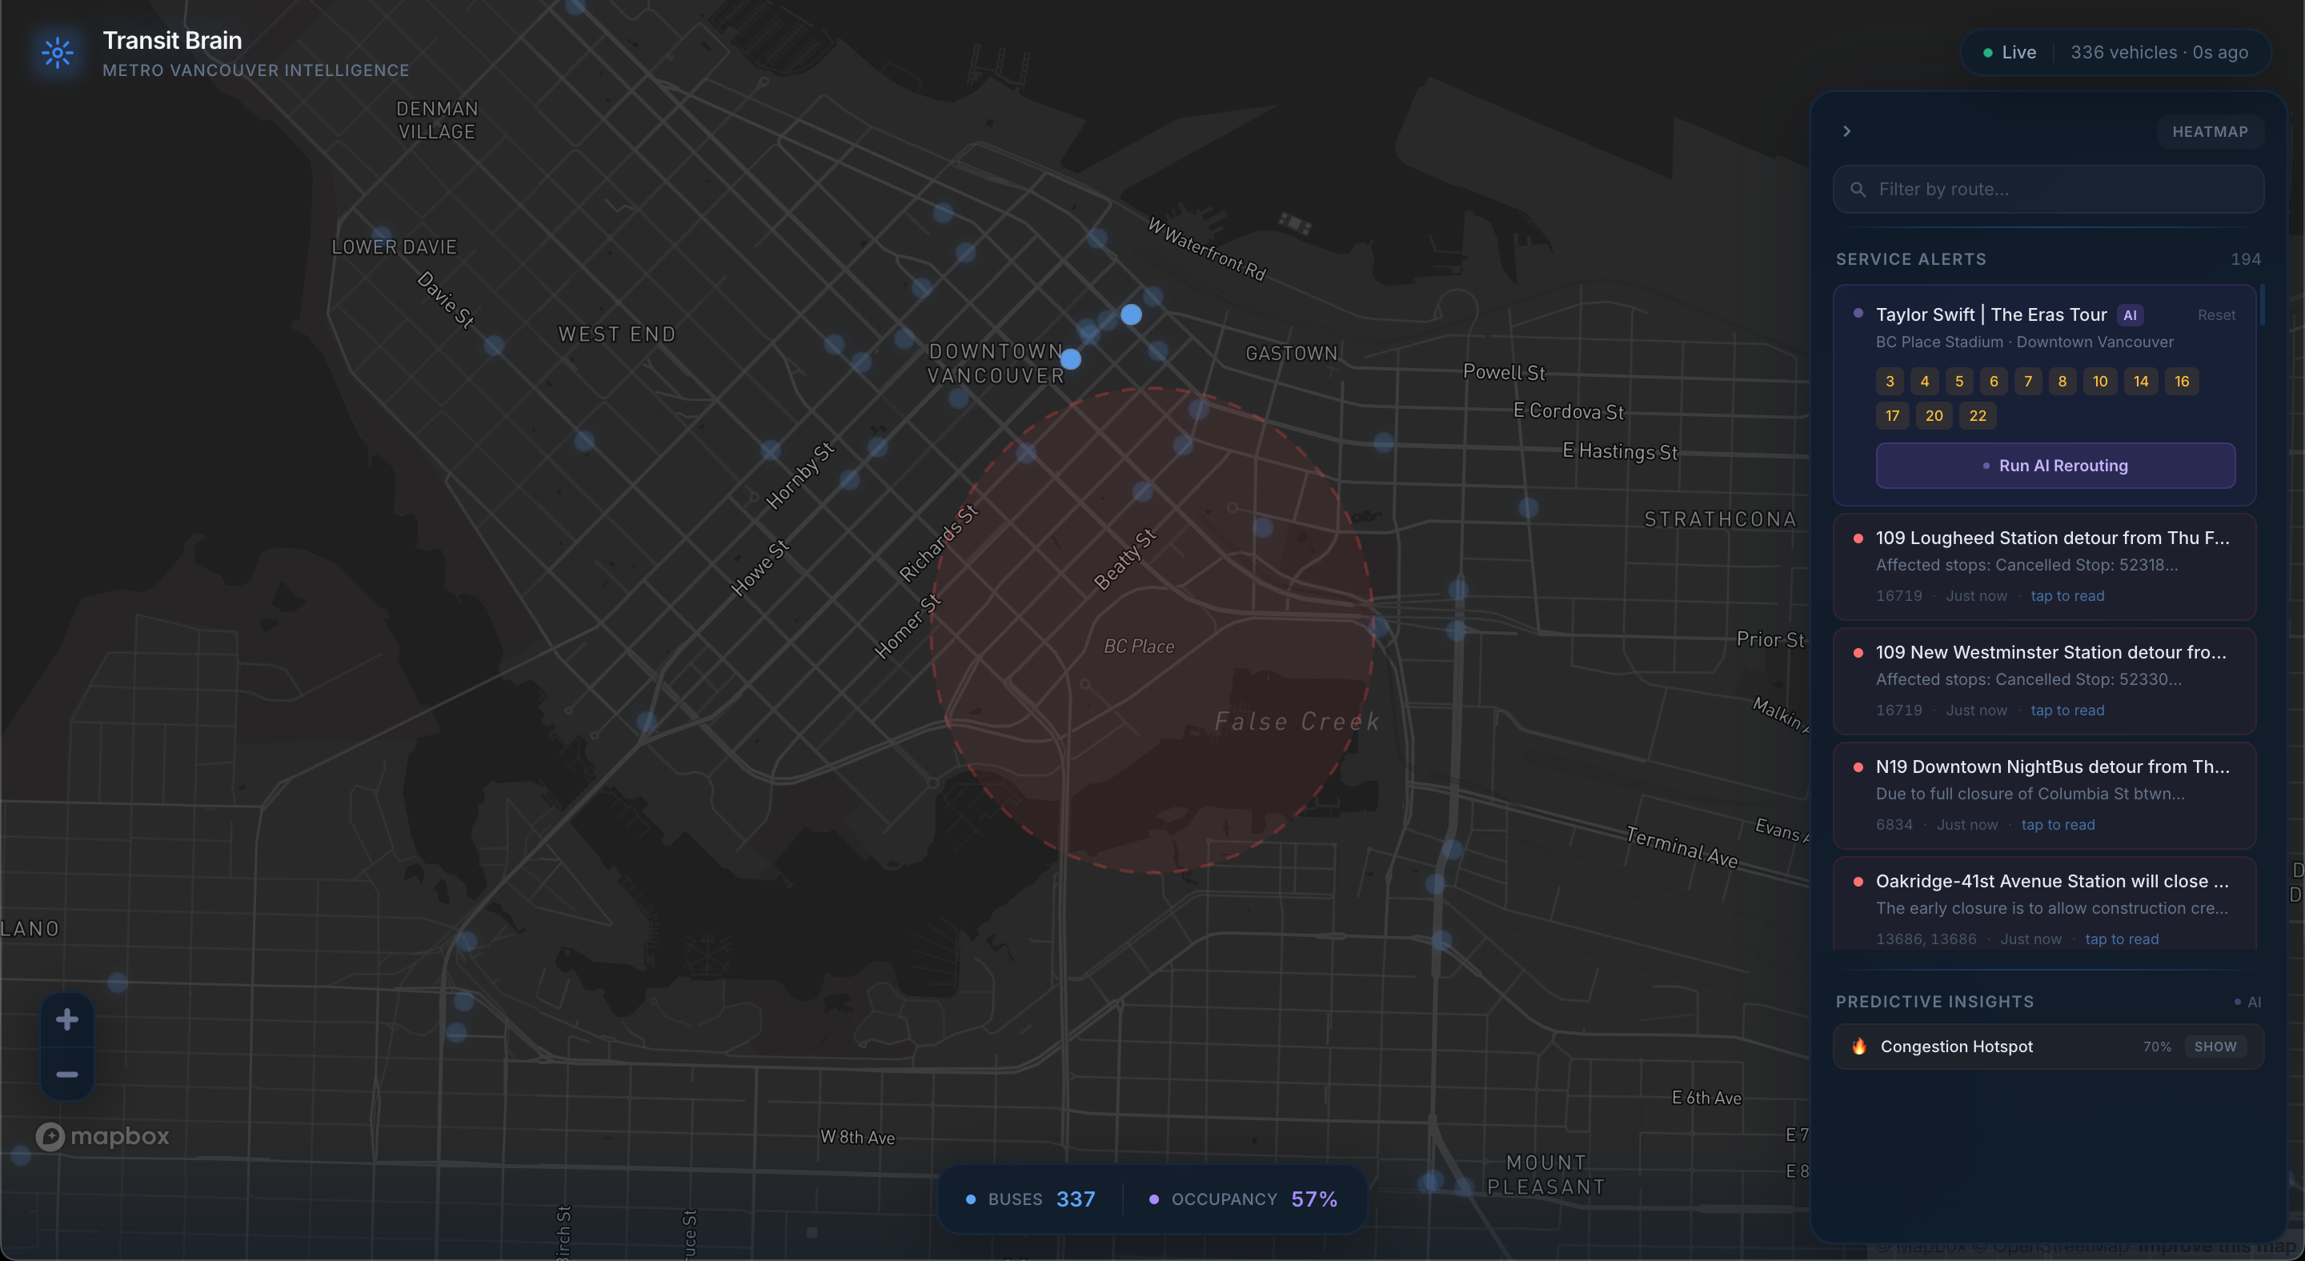
Task: Select the bright bus marker near Gastown
Action: point(1131,314)
